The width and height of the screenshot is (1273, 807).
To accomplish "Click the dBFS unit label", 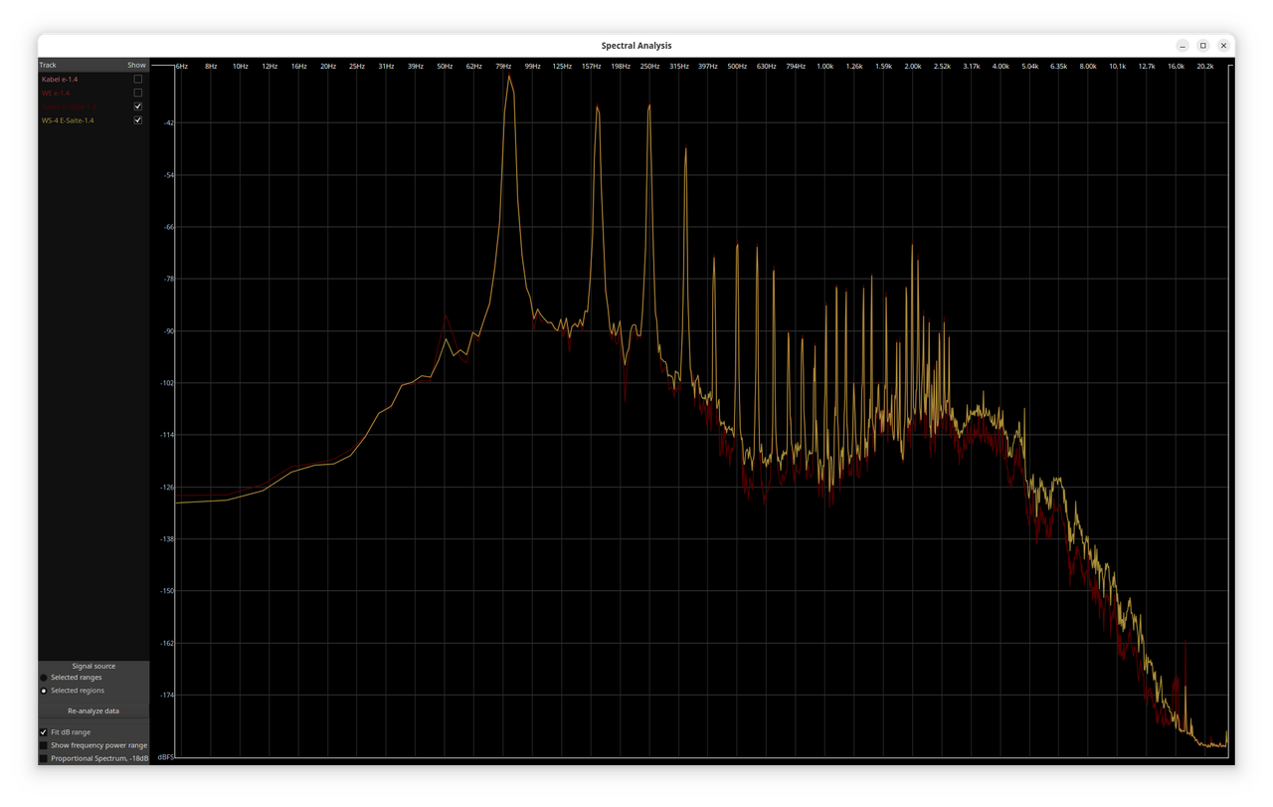I will click(x=165, y=758).
